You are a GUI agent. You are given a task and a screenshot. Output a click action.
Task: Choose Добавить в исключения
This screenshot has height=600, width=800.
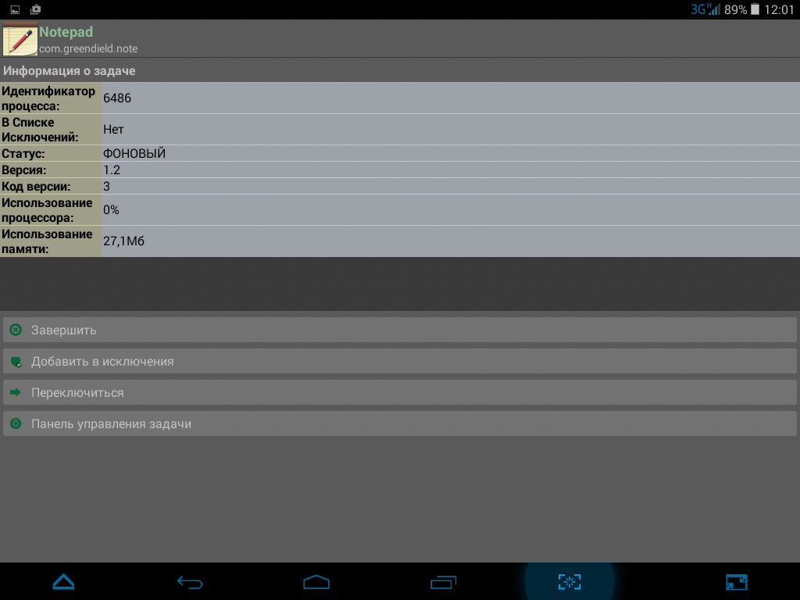[400, 361]
